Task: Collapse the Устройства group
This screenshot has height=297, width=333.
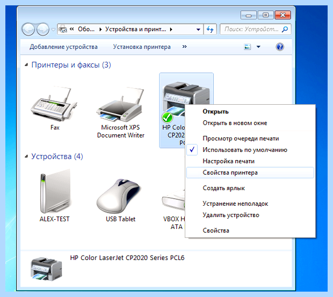Action: 26,156
